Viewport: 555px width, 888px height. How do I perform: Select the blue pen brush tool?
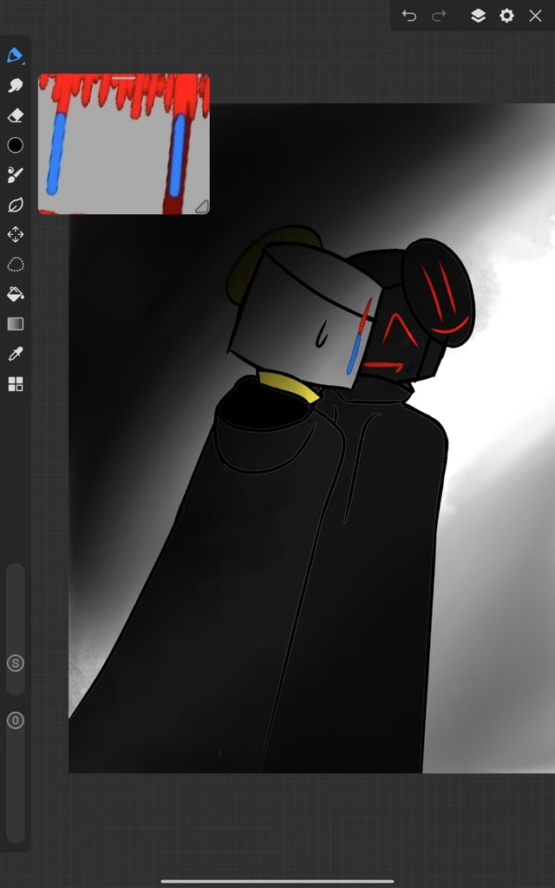coord(15,55)
